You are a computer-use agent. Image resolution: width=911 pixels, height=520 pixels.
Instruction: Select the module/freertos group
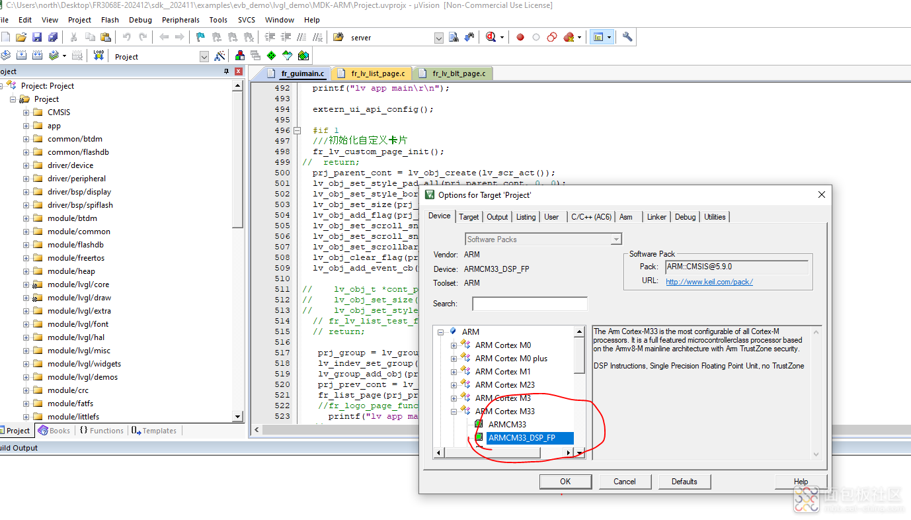pyautogui.click(x=76, y=258)
